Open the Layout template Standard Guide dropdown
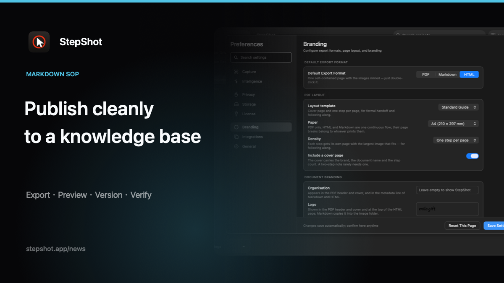The width and height of the screenshot is (504, 283). (458, 107)
